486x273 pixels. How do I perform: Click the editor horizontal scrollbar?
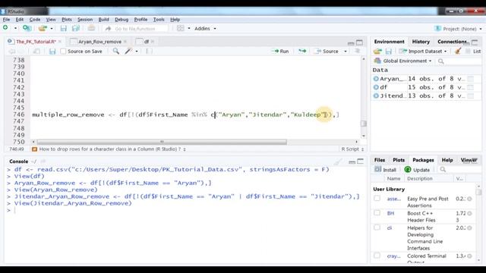162,142
